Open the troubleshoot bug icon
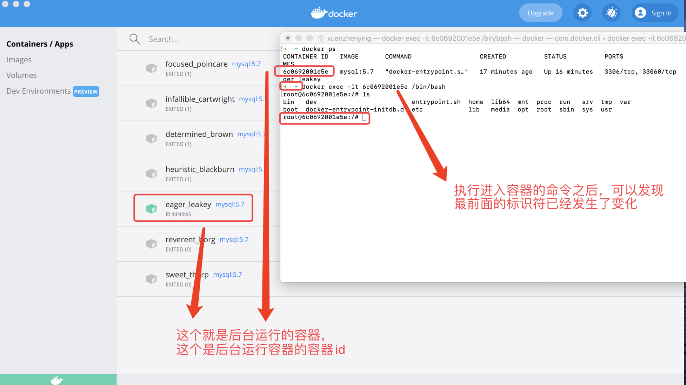686x385 pixels. [x=611, y=13]
